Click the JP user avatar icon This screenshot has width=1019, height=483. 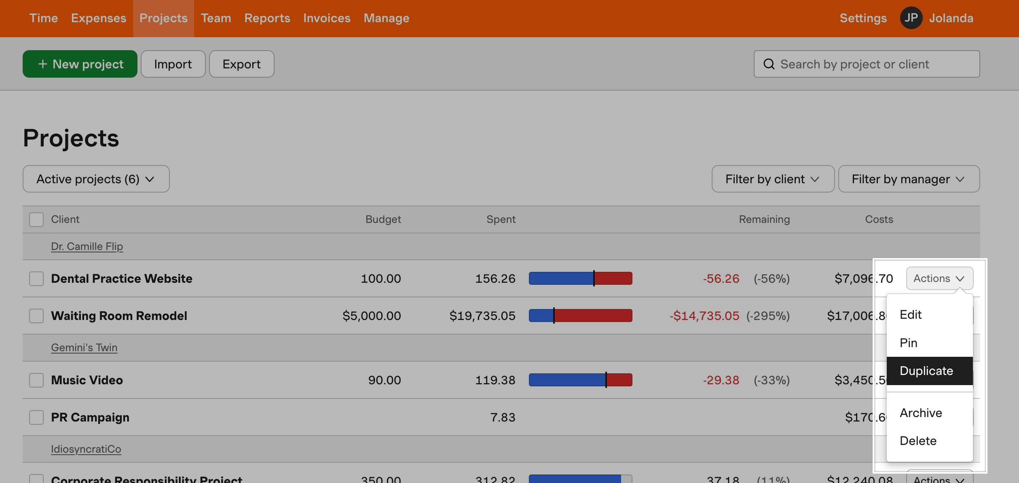[911, 18]
